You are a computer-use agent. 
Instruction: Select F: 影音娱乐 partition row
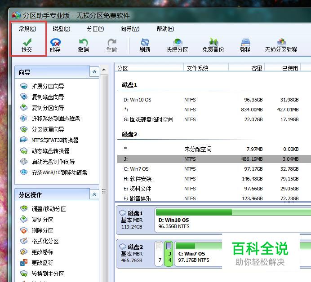pyautogui.click(x=214, y=198)
